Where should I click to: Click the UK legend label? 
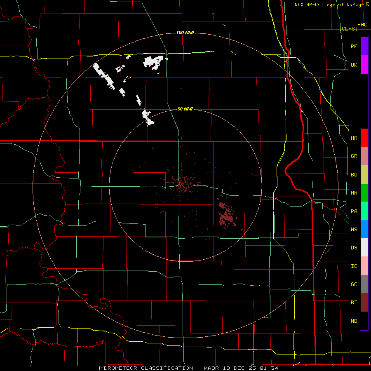354,65
